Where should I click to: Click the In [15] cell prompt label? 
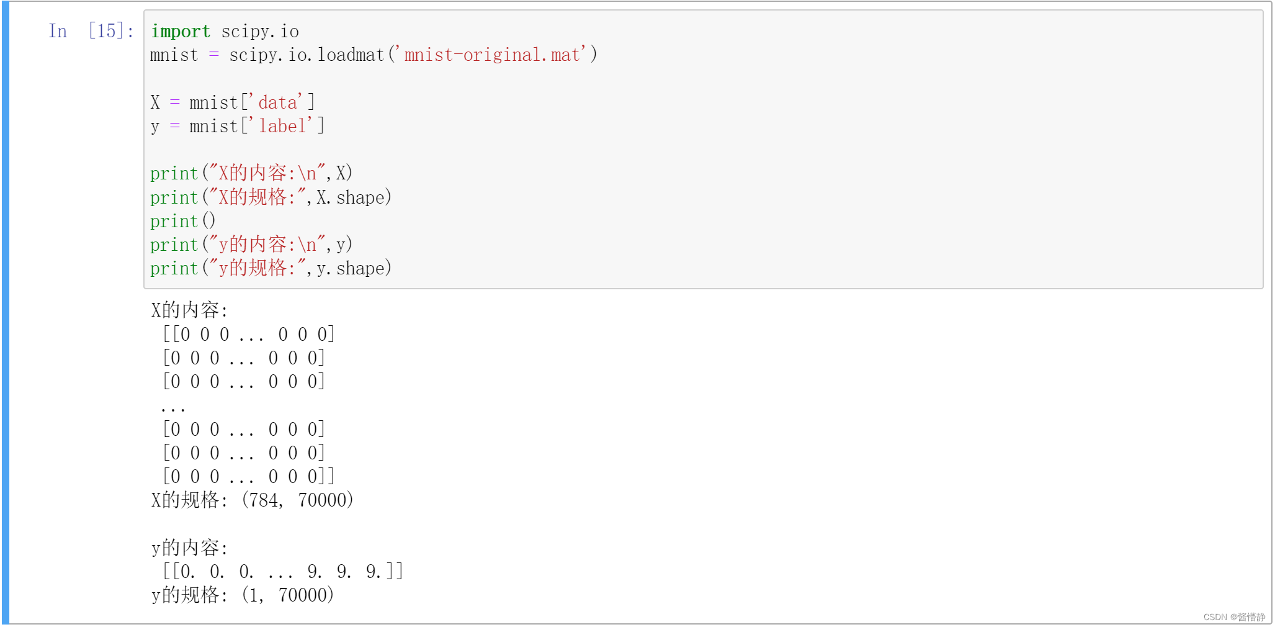pyautogui.click(x=91, y=31)
